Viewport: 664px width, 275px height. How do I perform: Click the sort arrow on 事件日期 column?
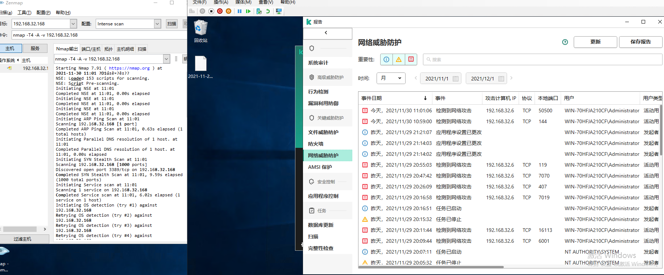click(x=425, y=98)
